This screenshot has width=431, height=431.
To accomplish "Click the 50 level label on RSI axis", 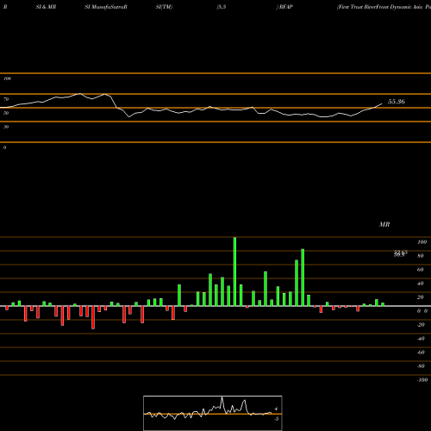I will pos(6,113).
